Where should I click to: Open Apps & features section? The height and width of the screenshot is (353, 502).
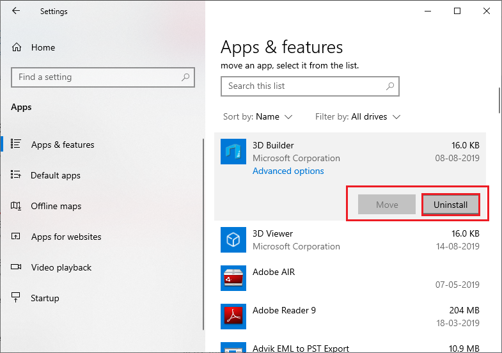pyautogui.click(x=102, y=145)
